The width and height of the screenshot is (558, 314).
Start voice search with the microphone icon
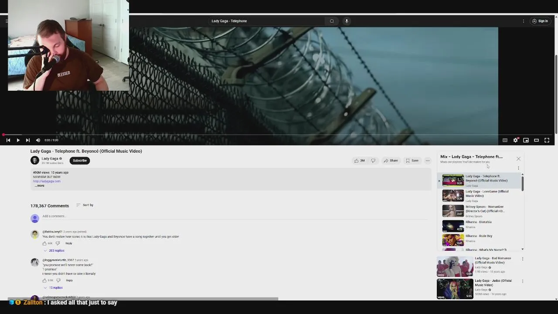pos(347,21)
